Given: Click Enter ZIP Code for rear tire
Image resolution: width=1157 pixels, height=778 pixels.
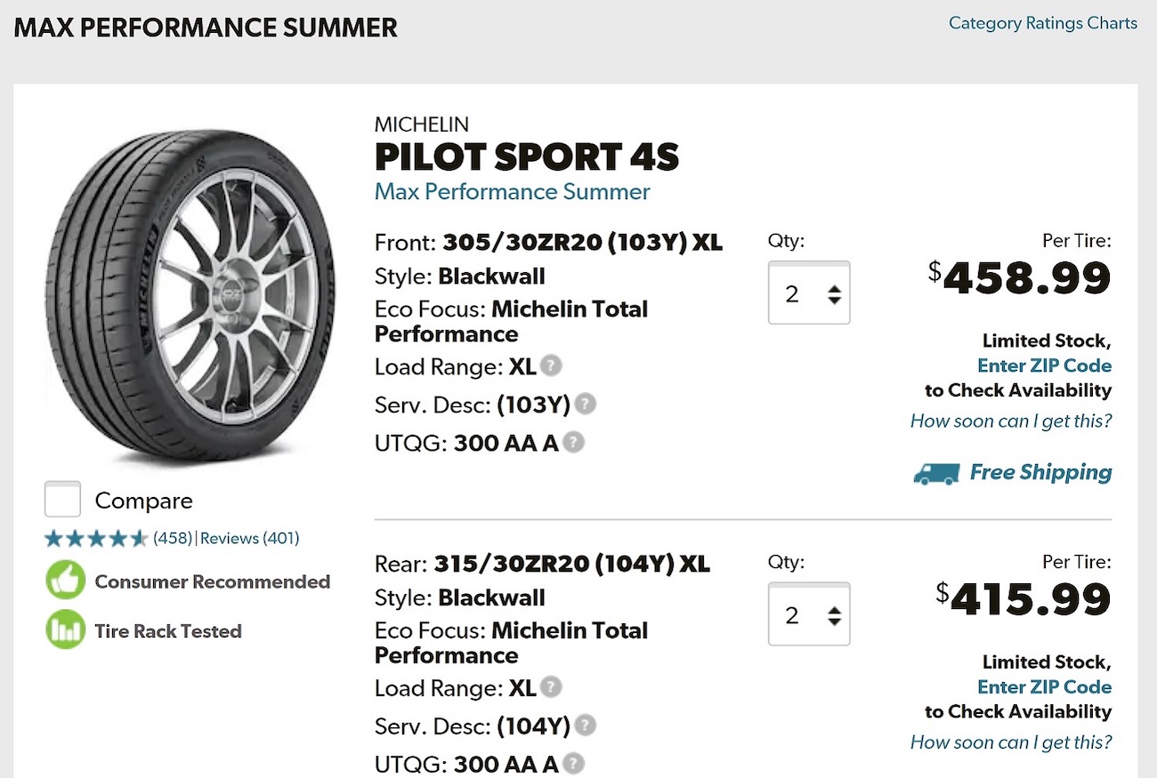Looking at the screenshot, I should pos(1044,686).
